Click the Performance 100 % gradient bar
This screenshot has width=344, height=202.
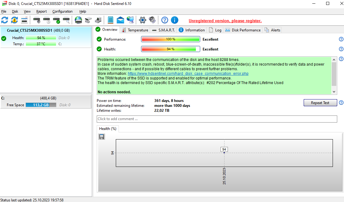click(171, 39)
